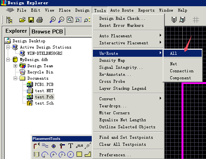Select the place string T tool

pyautogui.click(x=71, y=146)
